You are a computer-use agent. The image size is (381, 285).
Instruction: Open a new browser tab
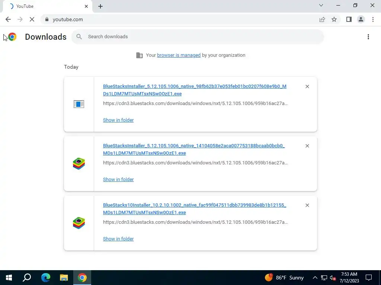(100, 6)
